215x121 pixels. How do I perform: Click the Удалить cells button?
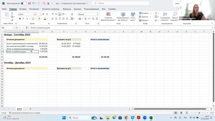tap(144, 17)
